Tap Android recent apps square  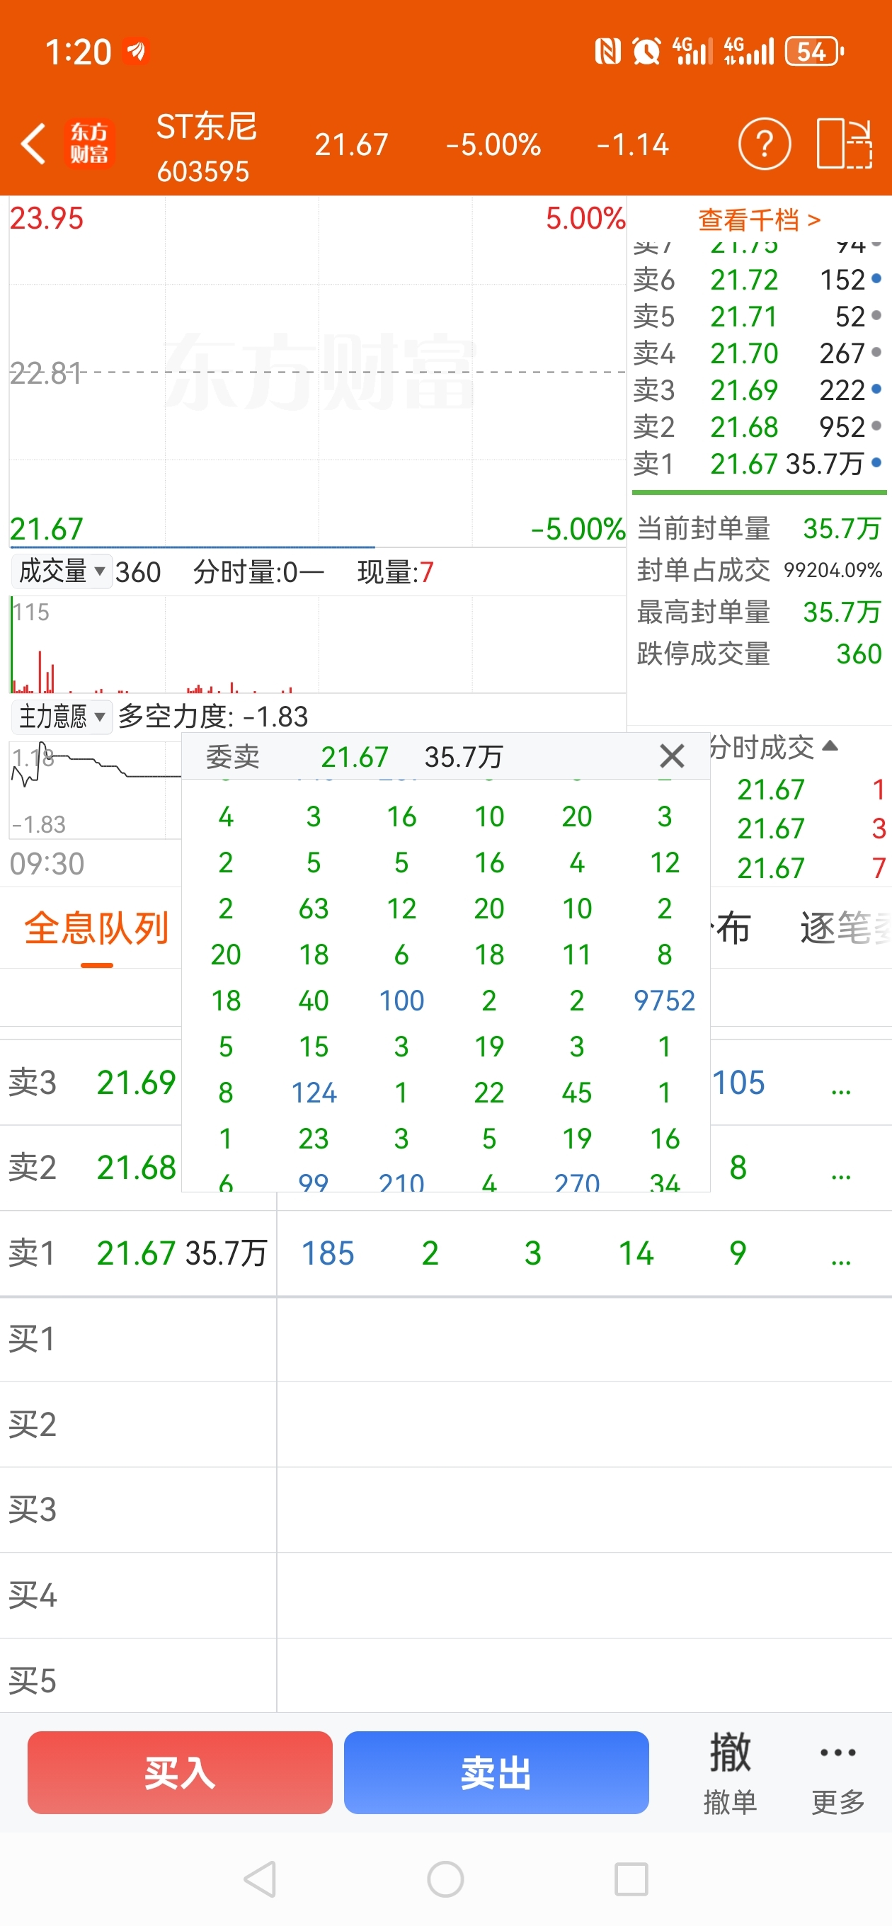(x=631, y=1879)
